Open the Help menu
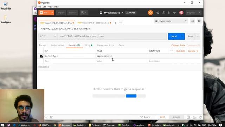225x127 pixels. tap(57, 7)
